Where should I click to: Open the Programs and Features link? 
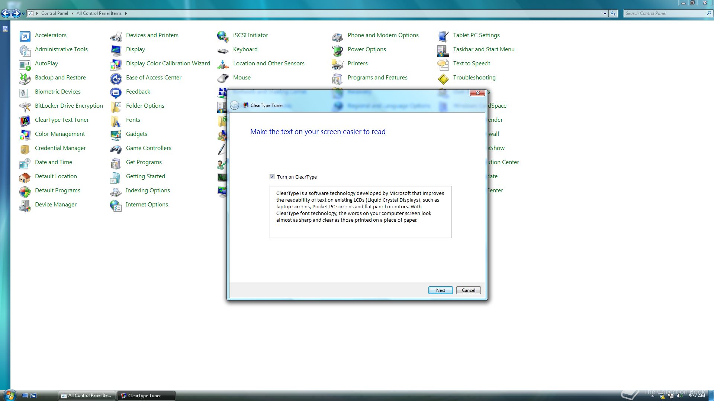377,77
